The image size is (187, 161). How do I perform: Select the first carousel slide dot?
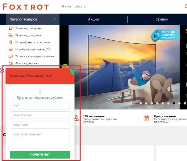(x=141, y=103)
